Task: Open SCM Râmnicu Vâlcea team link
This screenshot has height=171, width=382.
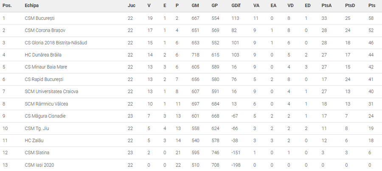Action: [x=46, y=103]
